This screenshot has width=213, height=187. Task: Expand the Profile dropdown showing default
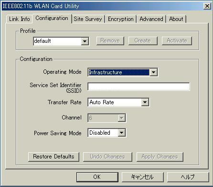tap(61, 41)
